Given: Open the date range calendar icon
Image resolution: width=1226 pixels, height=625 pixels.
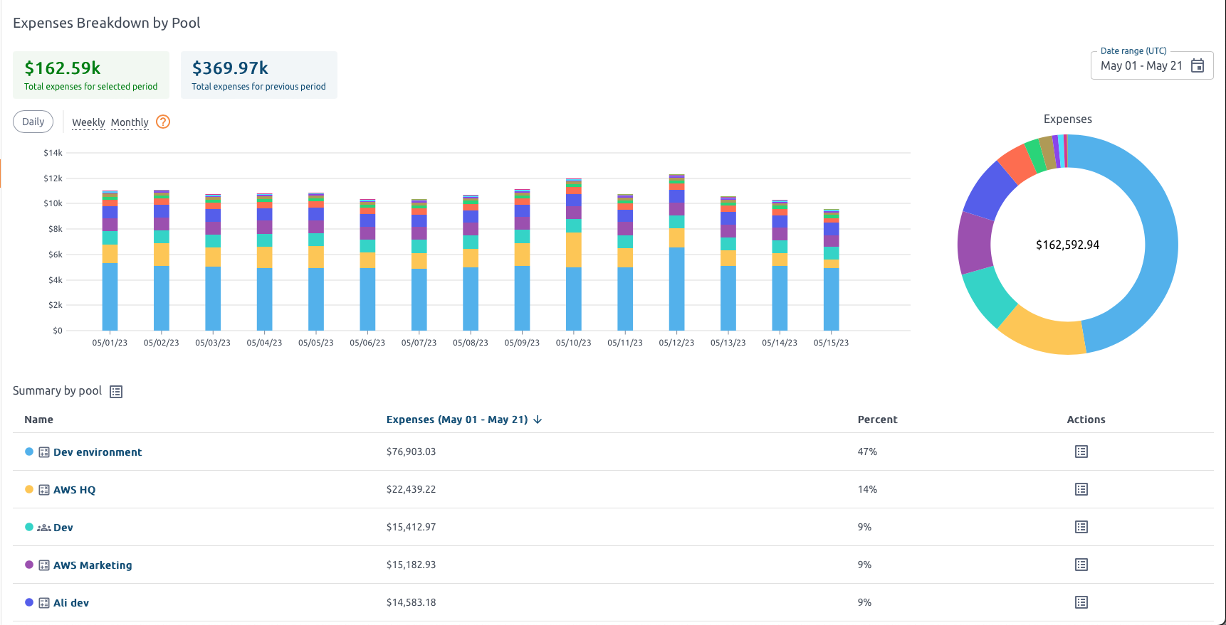Looking at the screenshot, I should click(1198, 65).
